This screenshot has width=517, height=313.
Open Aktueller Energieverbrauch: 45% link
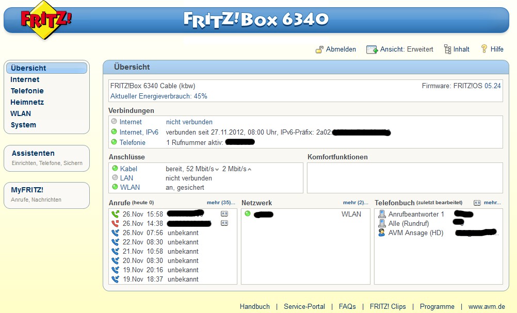pos(158,96)
